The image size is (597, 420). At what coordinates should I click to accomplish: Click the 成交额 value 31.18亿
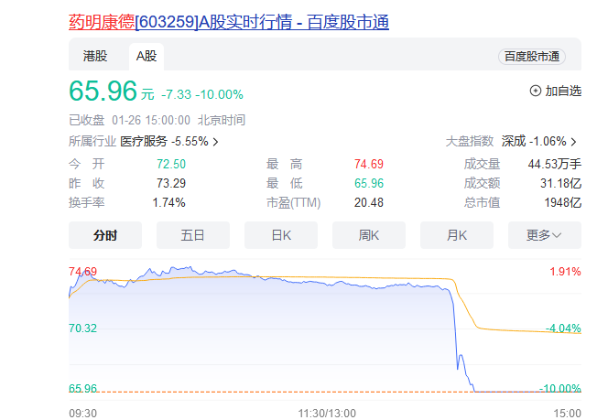click(x=560, y=183)
